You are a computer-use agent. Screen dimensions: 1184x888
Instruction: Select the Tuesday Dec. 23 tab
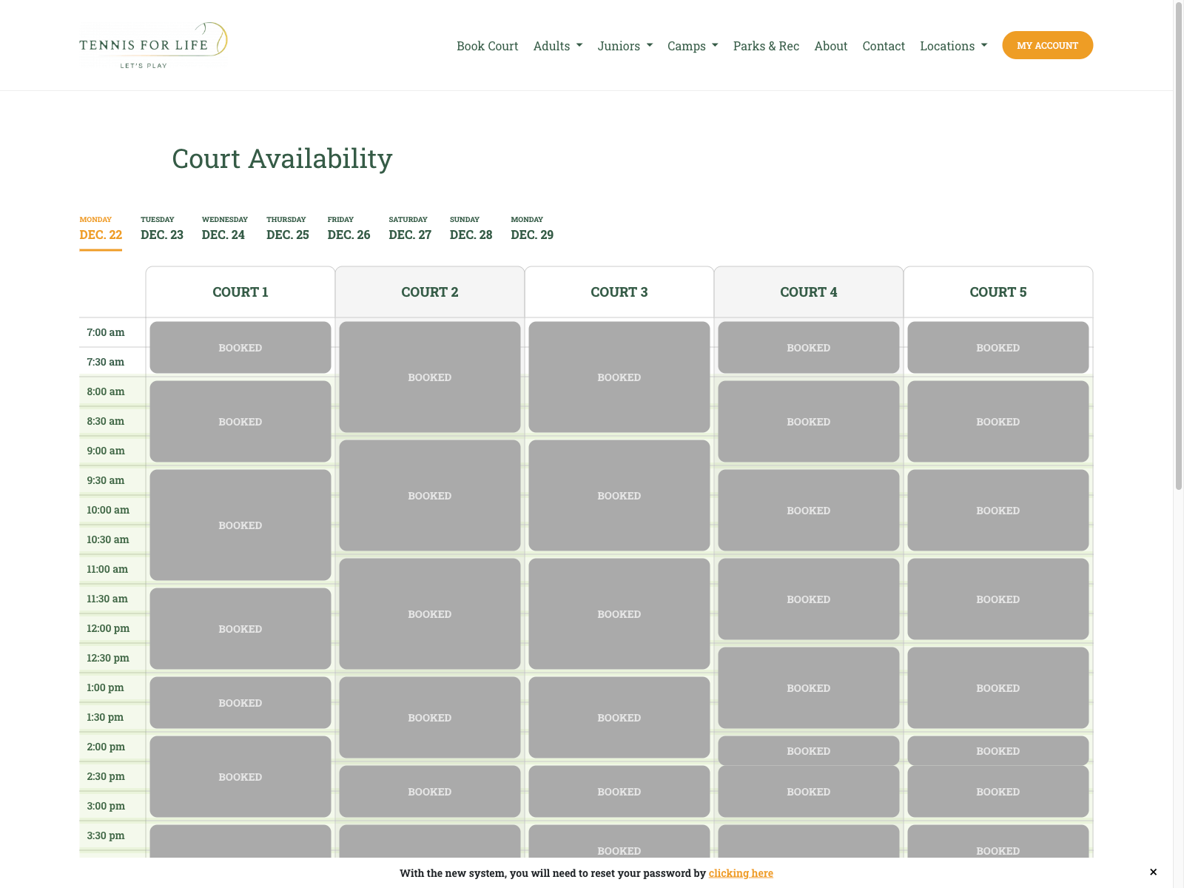[161, 229]
